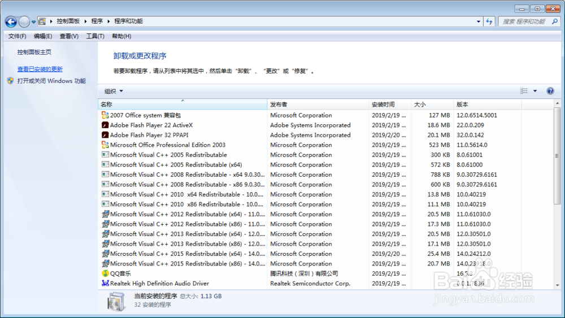Open the 文件(F) menu

[x=17, y=36]
